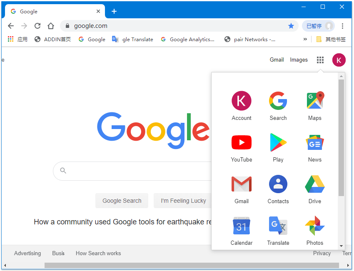Open Drive from the apps grid
This screenshot has height=271, width=354.
(x=315, y=189)
